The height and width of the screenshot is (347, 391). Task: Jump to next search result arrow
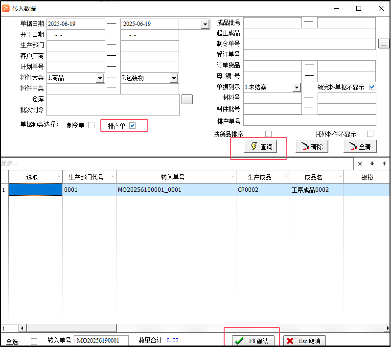coord(372,163)
